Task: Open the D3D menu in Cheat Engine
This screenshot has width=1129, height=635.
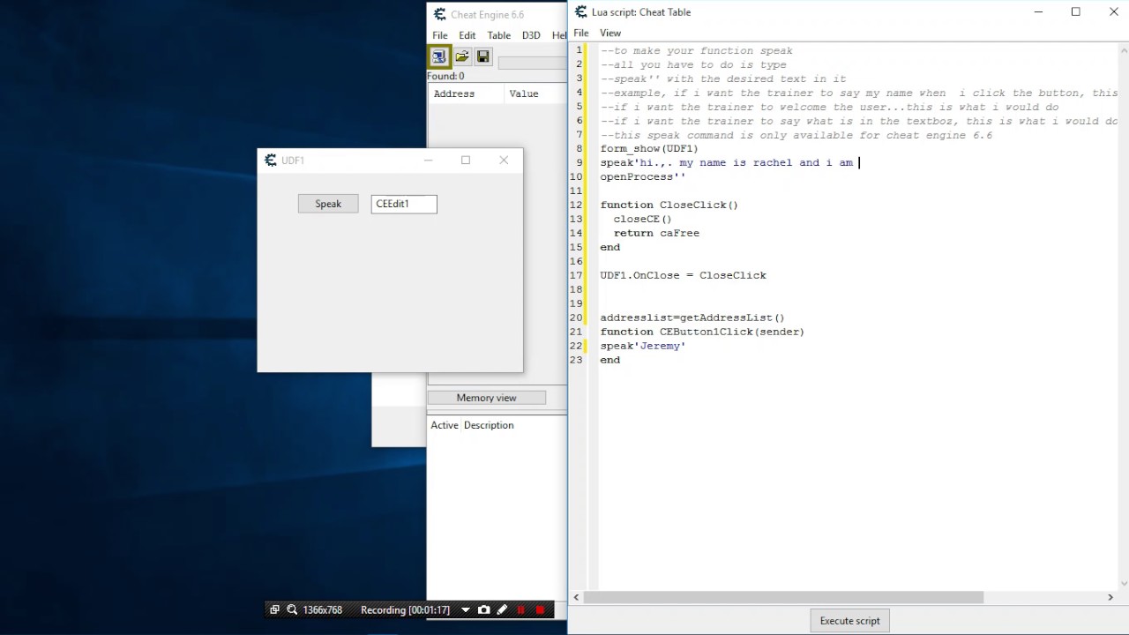Action: click(x=531, y=35)
